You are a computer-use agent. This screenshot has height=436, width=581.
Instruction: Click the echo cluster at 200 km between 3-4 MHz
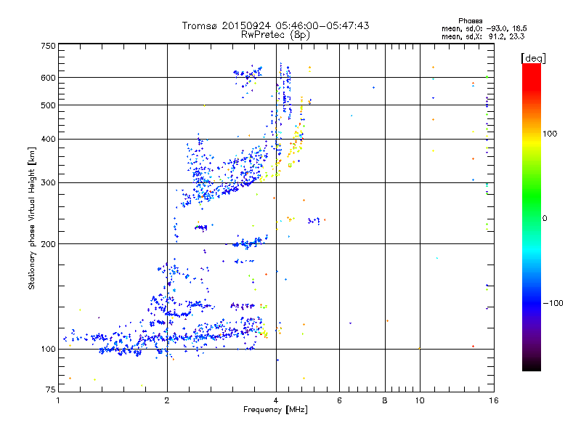246,243
